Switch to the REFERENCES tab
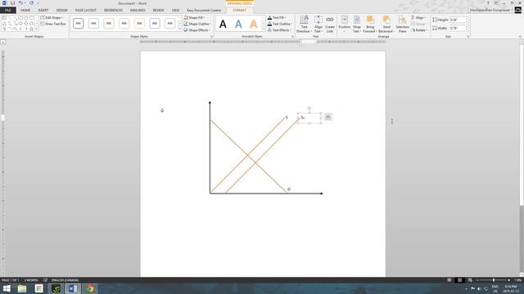Image resolution: width=524 pixels, height=294 pixels. click(x=113, y=10)
